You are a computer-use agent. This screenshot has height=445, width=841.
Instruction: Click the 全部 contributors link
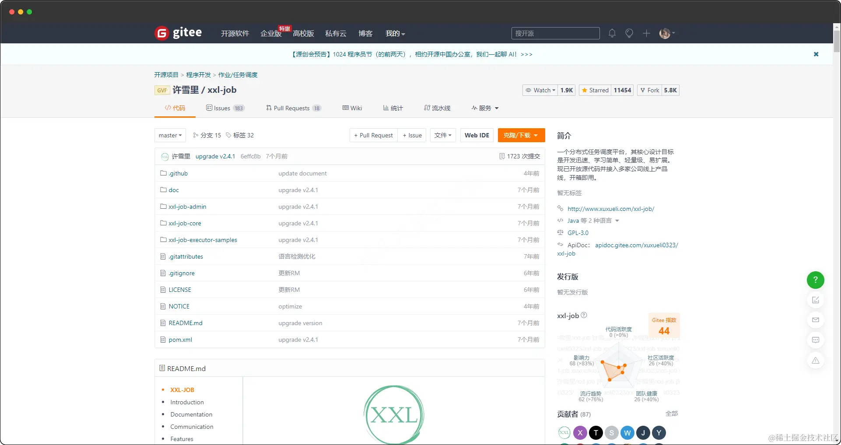(x=672, y=413)
